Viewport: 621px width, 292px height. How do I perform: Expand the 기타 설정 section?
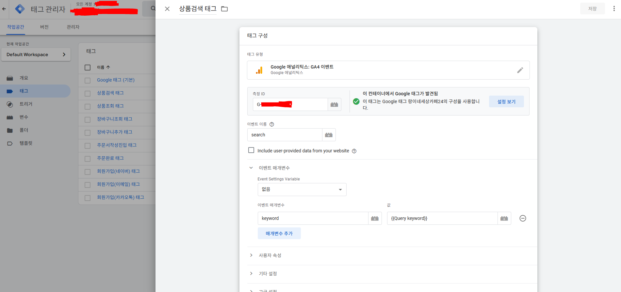click(x=251, y=273)
